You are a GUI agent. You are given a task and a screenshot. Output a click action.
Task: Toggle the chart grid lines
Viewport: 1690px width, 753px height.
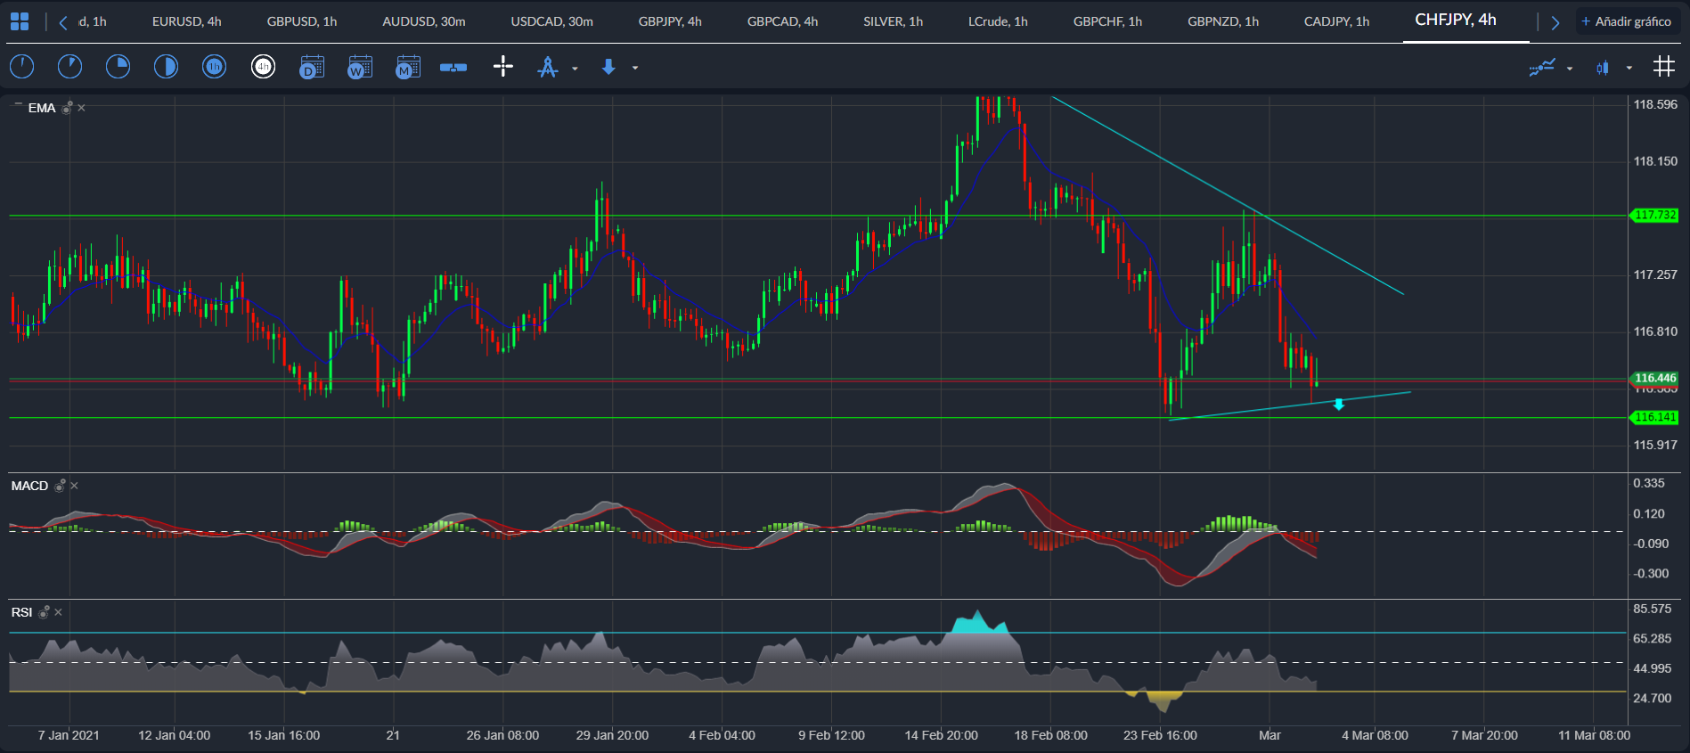pyautogui.click(x=1663, y=67)
